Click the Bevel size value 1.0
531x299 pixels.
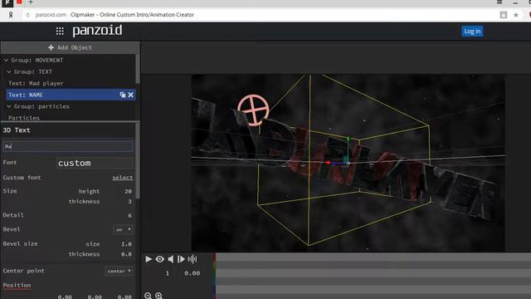click(x=126, y=243)
